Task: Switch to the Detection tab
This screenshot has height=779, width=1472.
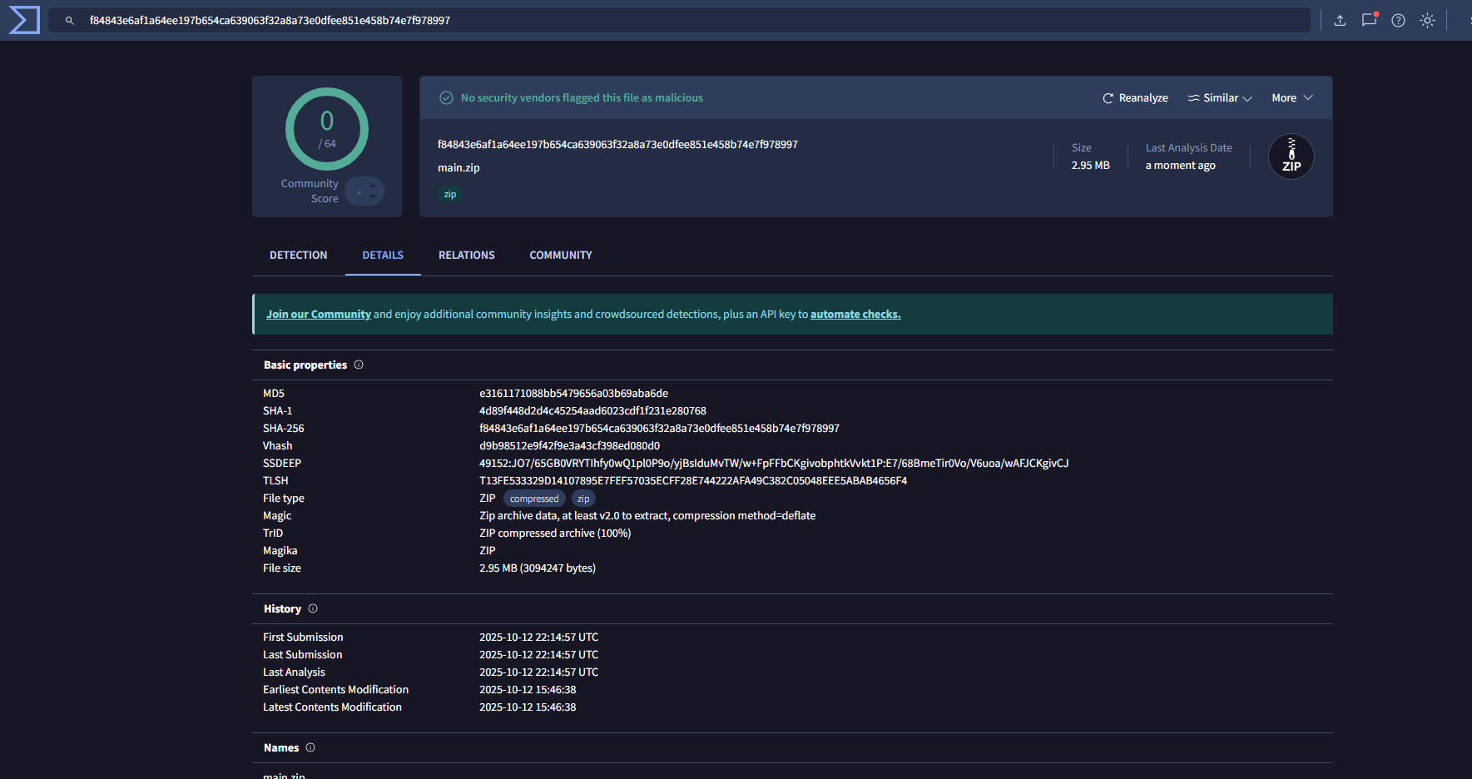Action: coord(298,256)
